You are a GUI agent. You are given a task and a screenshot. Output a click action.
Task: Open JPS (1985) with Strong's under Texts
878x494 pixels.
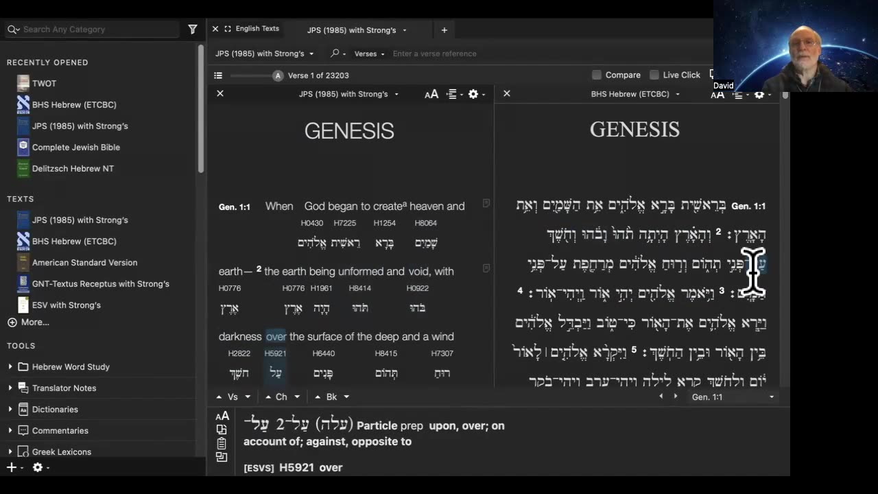(x=80, y=220)
